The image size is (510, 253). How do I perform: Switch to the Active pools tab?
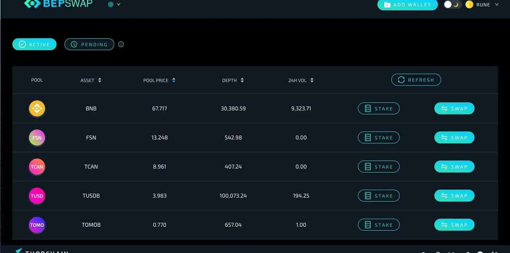click(34, 44)
